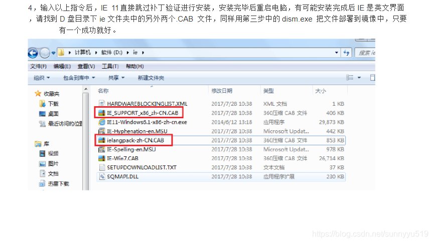
Task: Open the 包含到库中 dropdown
Action: coord(79,78)
